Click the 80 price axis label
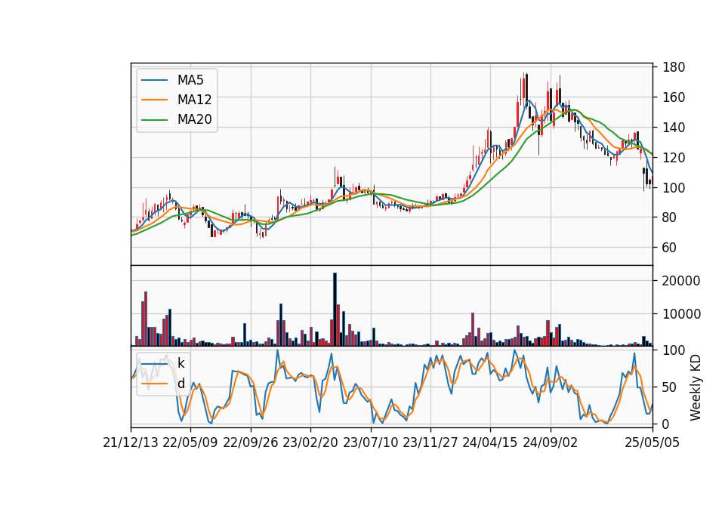The height and width of the screenshot is (521, 725). (x=670, y=217)
